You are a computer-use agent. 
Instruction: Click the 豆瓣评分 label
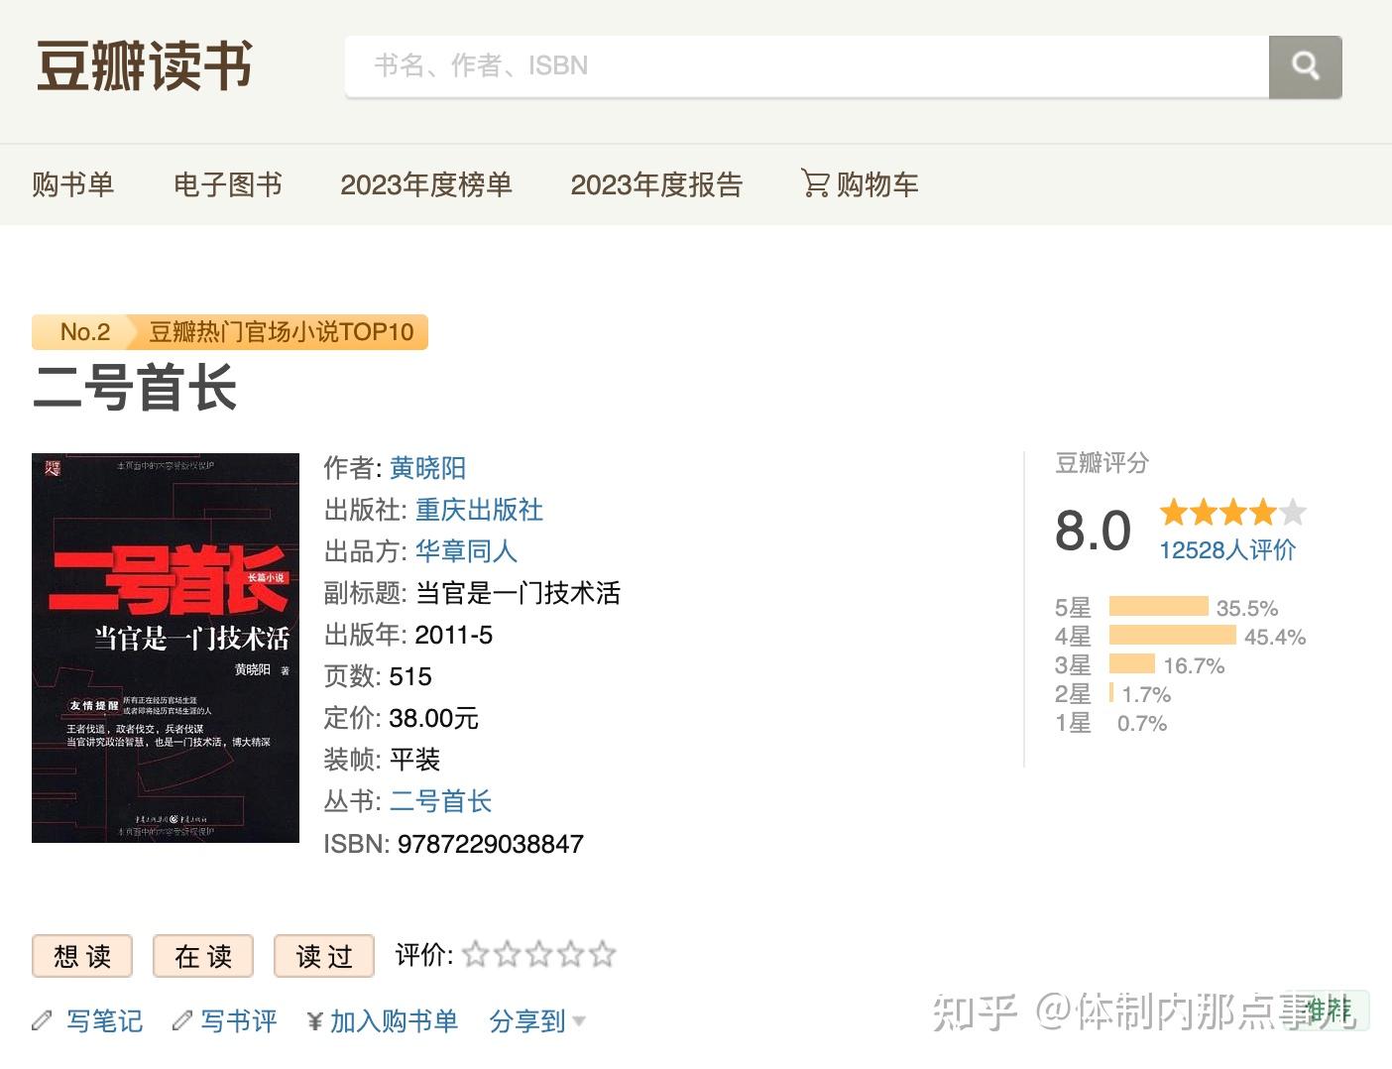1102,463
